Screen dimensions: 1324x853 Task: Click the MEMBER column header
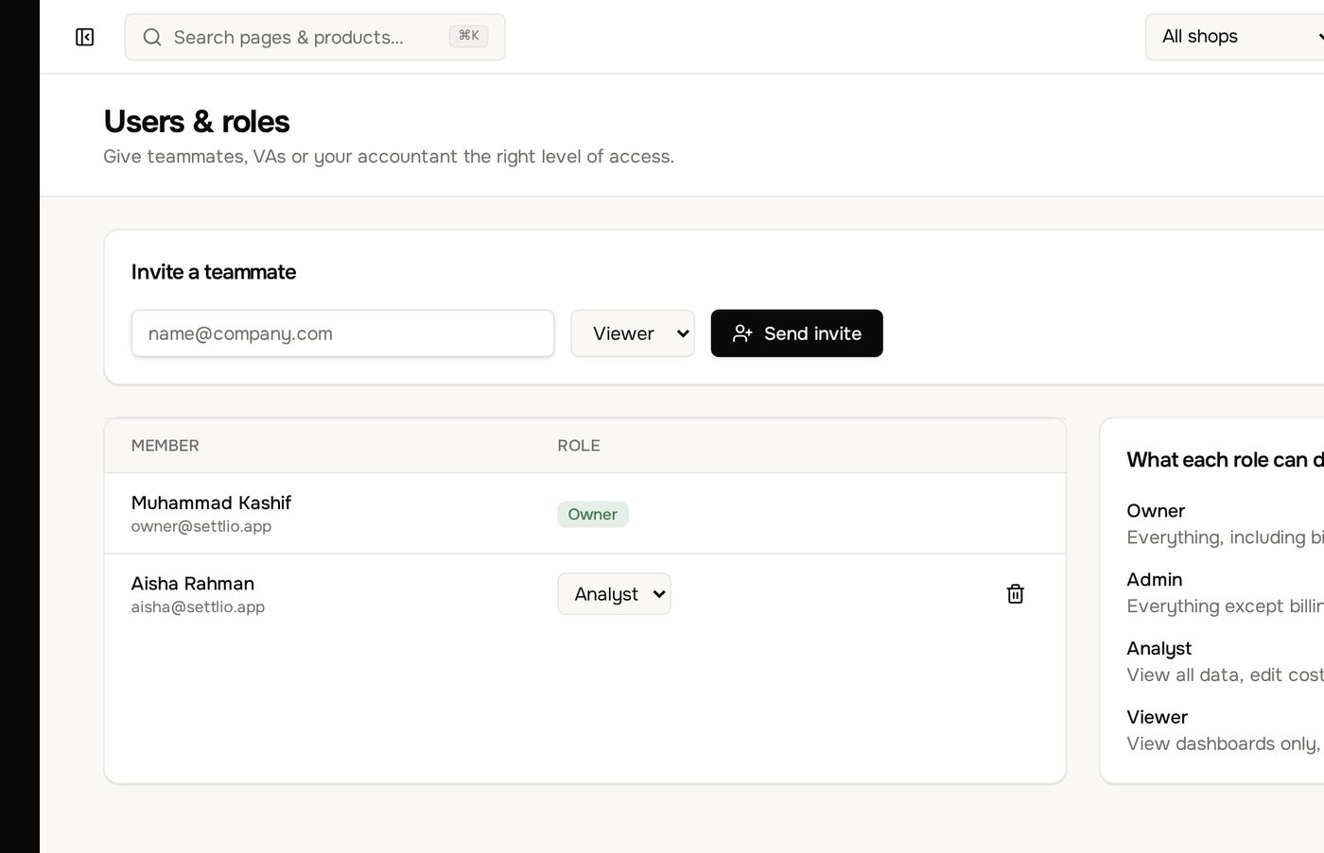(165, 446)
